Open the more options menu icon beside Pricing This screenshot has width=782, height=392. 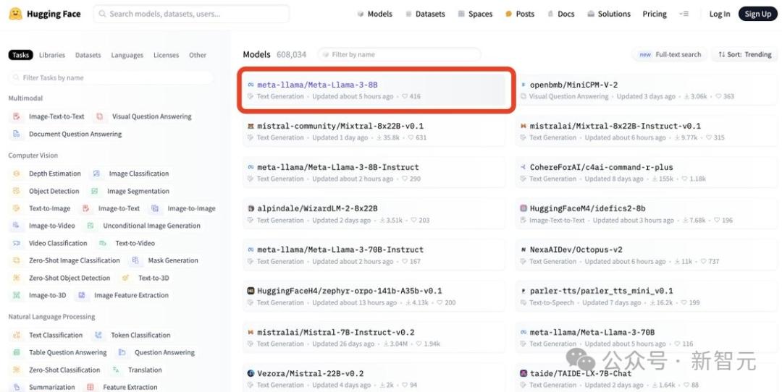pos(684,14)
